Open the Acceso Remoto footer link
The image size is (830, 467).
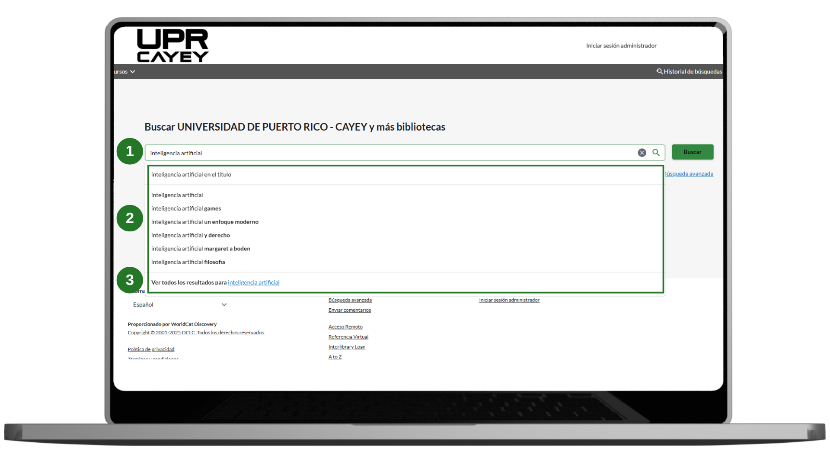pyautogui.click(x=345, y=327)
